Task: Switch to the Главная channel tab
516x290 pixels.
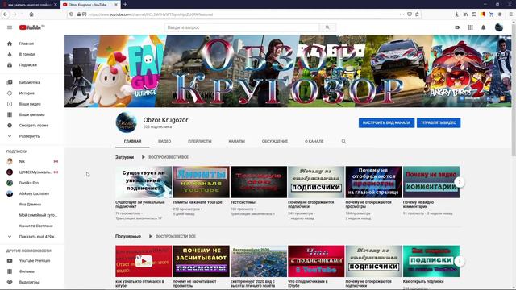Action: coord(132,142)
